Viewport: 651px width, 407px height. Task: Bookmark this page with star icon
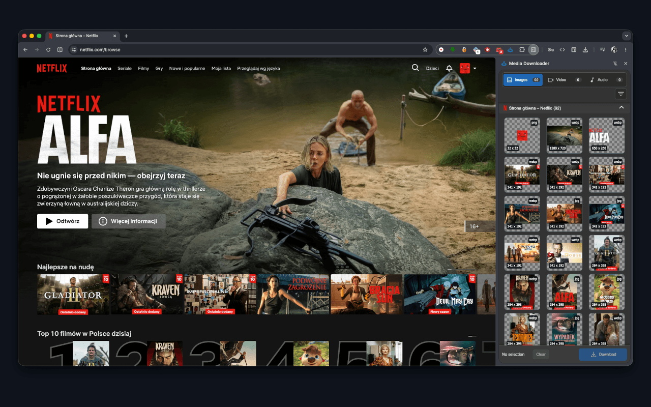coord(425,50)
